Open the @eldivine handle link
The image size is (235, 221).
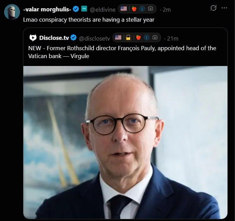coord(103,10)
